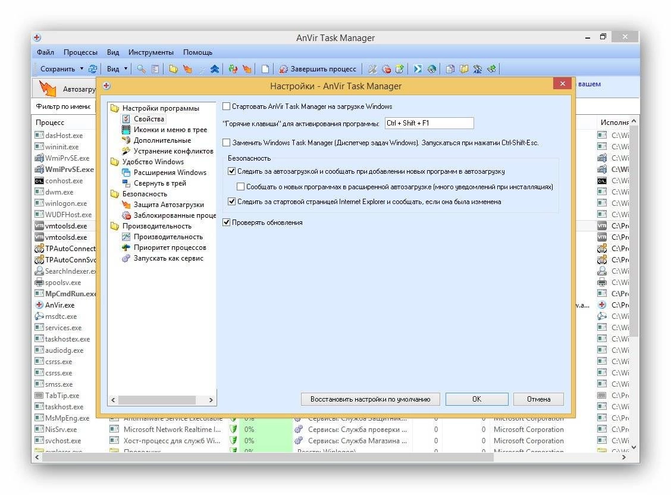The image size is (671, 495).
Task: Click the ABC search toolbar icon
Action: pos(477,69)
